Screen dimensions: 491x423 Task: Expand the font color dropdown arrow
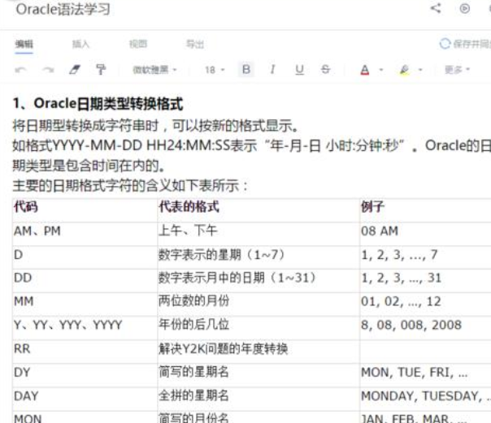[381, 69]
